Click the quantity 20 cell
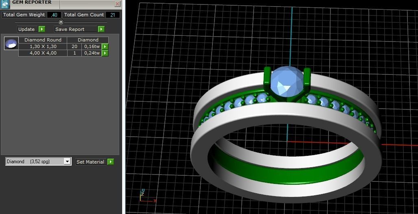 pos(74,46)
